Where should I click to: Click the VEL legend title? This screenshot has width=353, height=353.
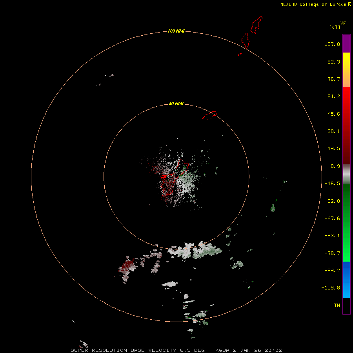tap(344, 24)
